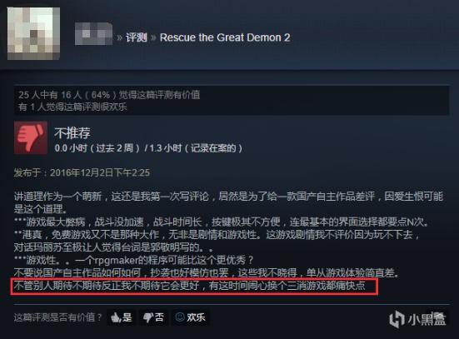The image size is (459, 339).
Task: Click the smiley face icon beside 欢乐
Action: click(x=180, y=317)
